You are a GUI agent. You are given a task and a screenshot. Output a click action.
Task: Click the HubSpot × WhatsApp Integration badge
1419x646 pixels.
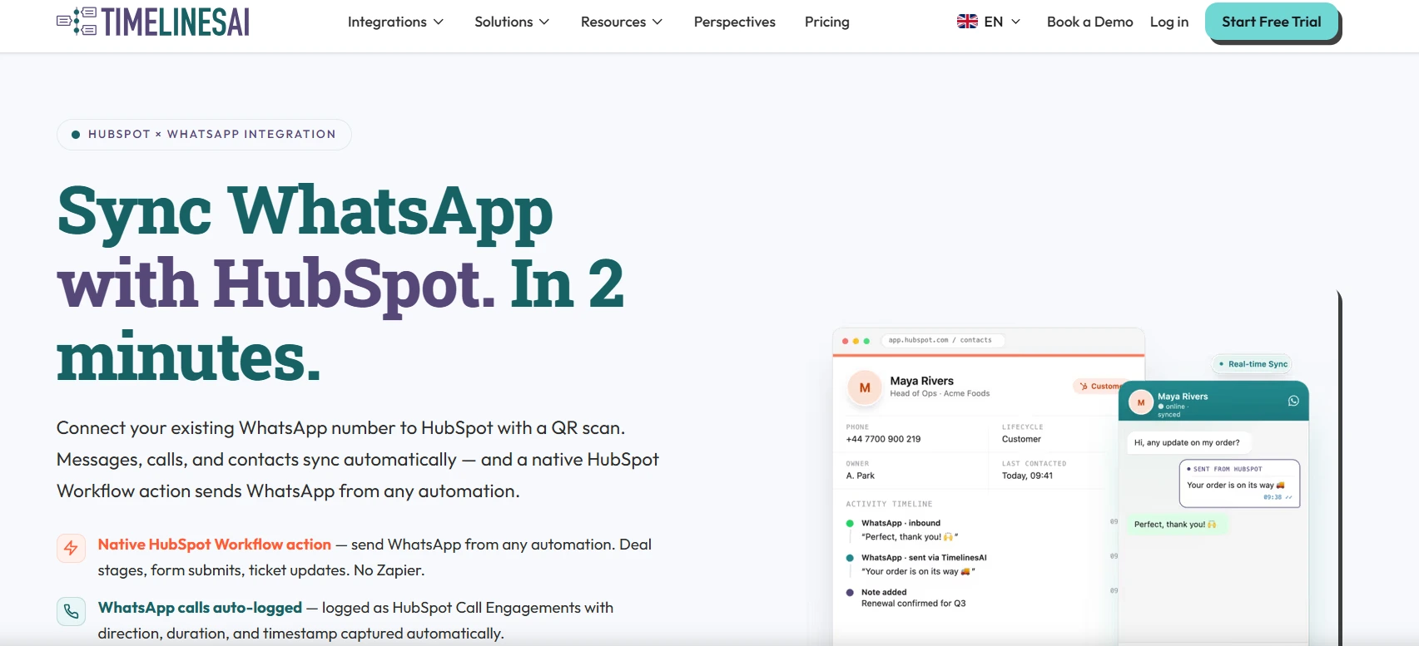204,134
